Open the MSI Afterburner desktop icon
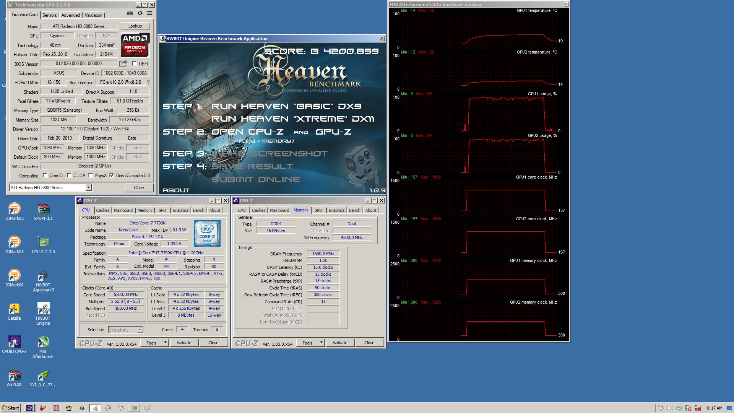This screenshot has height=413, width=734. click(x=43, y=347)
